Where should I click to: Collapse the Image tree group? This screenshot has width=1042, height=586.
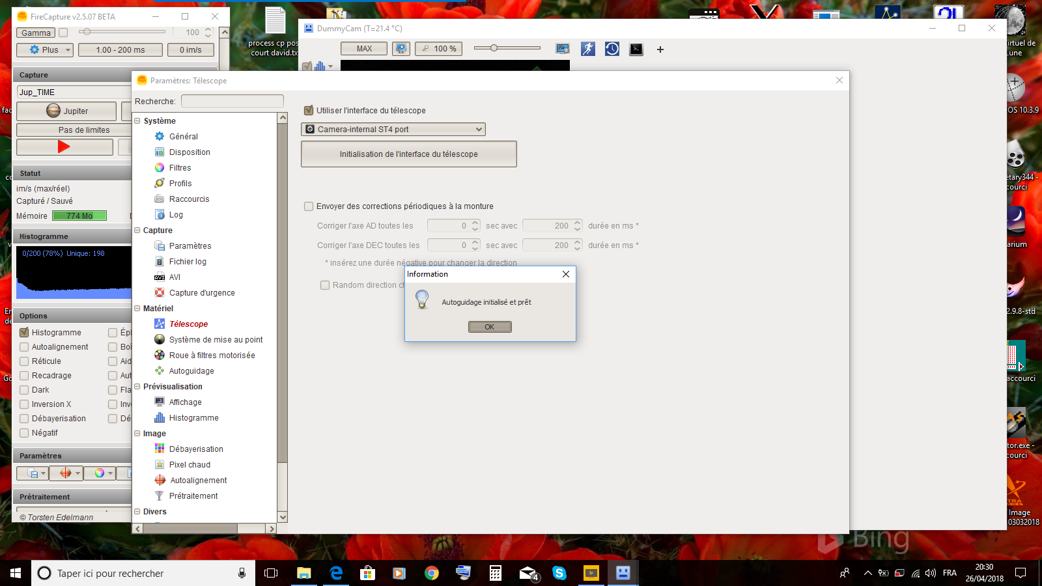point(137,434)
